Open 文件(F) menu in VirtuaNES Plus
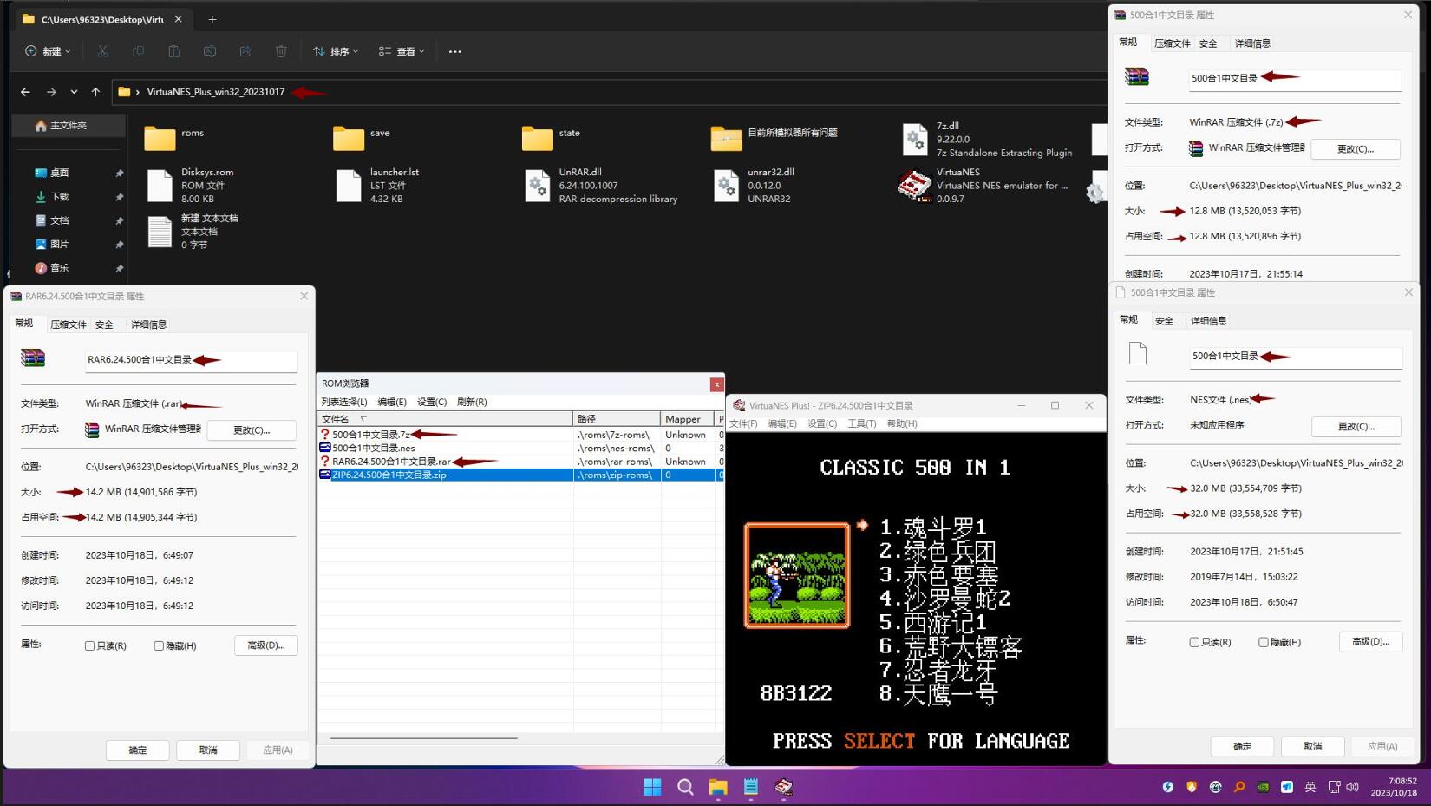Viewport: 1431px width, 806px height. (x=743, y=423)
